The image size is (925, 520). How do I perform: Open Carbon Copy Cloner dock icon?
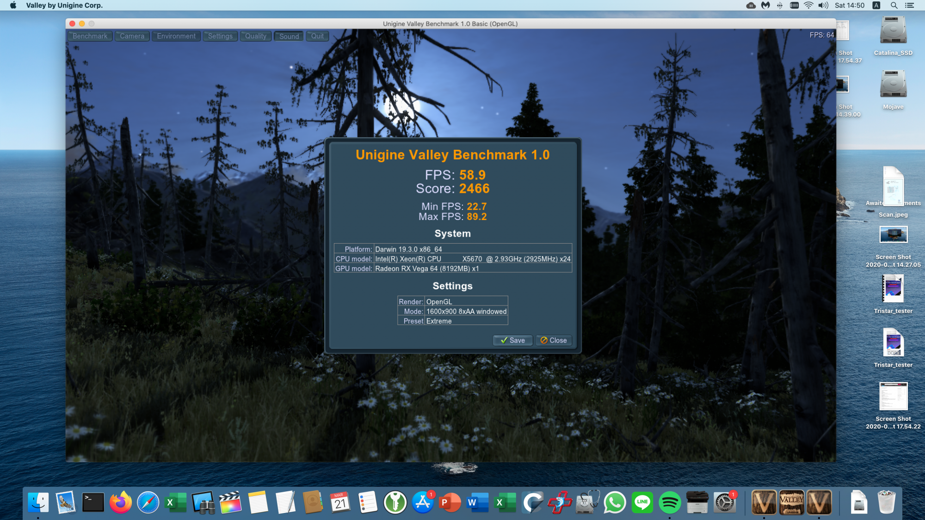click(x=532, y=502)
